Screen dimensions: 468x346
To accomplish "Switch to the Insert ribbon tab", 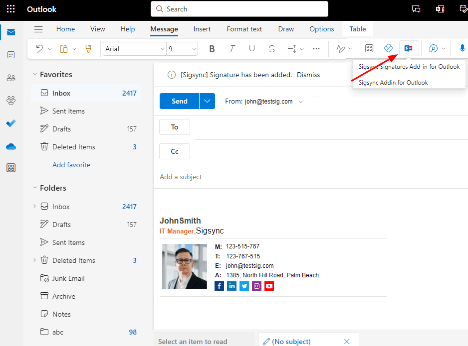I will tap(202, 29).
